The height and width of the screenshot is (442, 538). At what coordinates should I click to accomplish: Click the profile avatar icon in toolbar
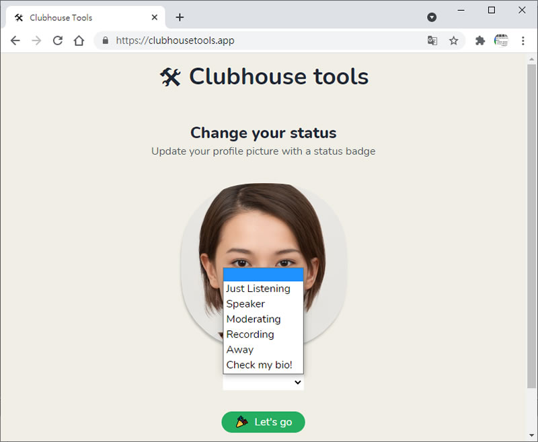[x=501, y=40]
